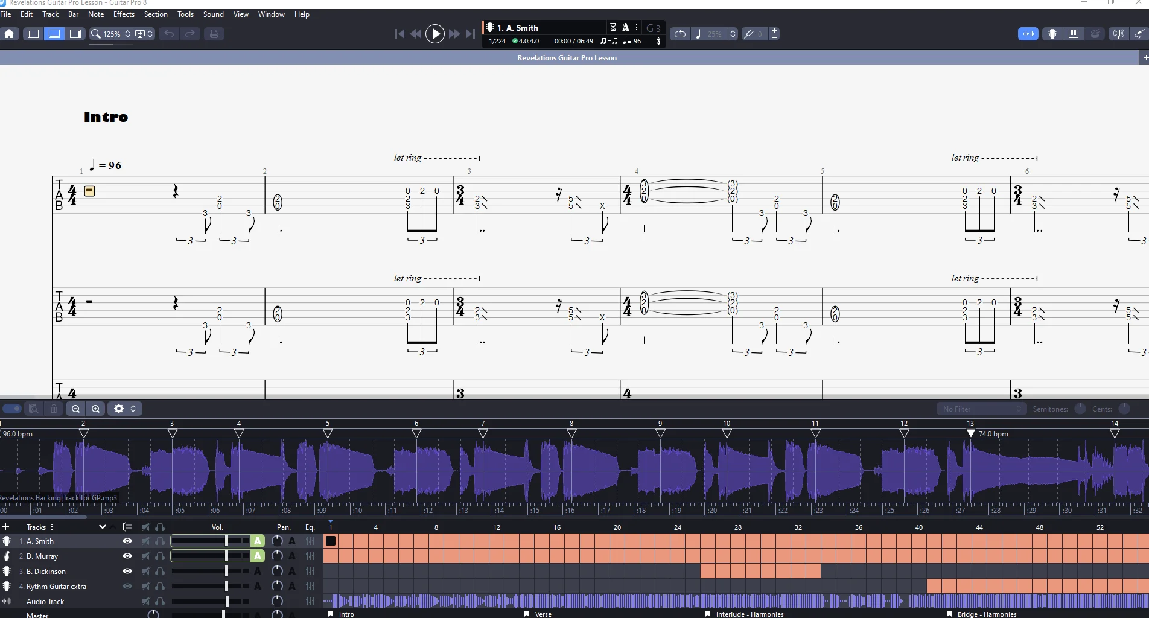Open the LCD options three-dot menu

pyautogui.click(x=636, y=27)
